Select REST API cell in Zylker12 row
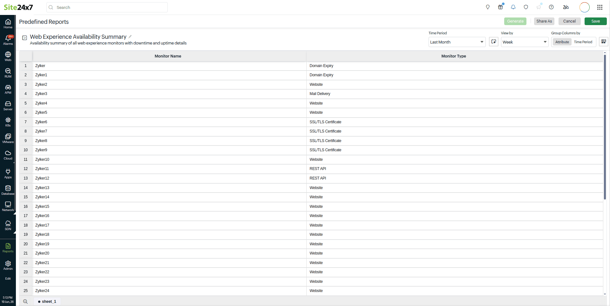The height and width of the screenshot is (306, 610). 455,178
